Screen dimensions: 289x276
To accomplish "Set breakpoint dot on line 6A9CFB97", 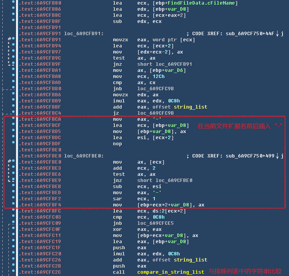I will 13,50.
